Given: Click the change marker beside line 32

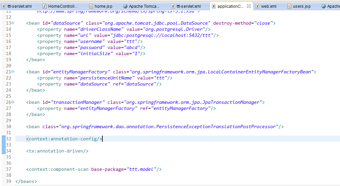Looking at the screenshot, I should [x=4, y=139].
